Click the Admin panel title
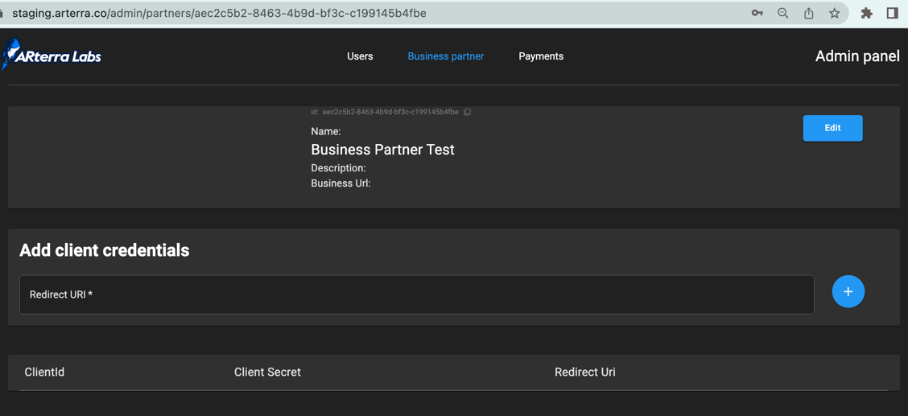Image resolution: width=908 pixels, height=416 pixels. (x=857, y=56)
